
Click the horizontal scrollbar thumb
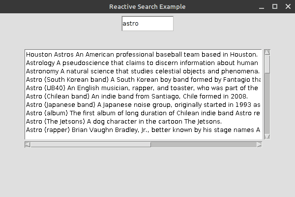click(91, 144)
